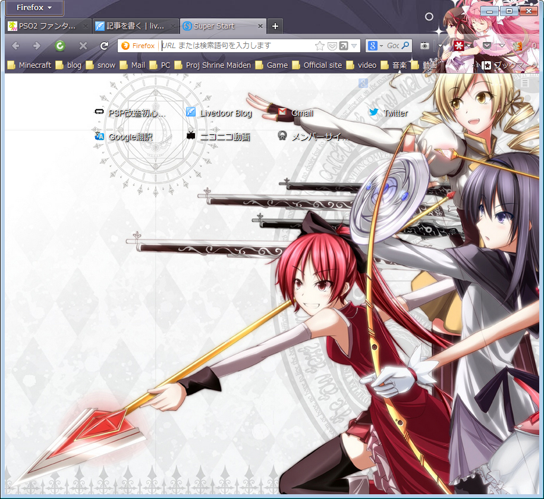Open the PC bookmarks folder
Screen dimensions: 544x499
point(160,65)
